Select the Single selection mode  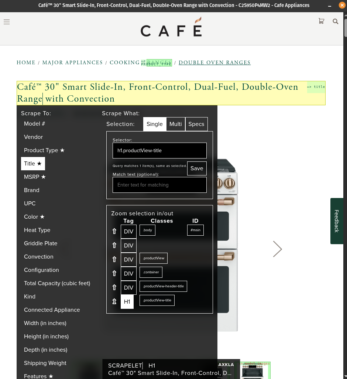point(154,124)
